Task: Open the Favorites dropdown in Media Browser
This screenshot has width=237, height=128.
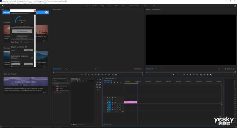Action: 59,81
